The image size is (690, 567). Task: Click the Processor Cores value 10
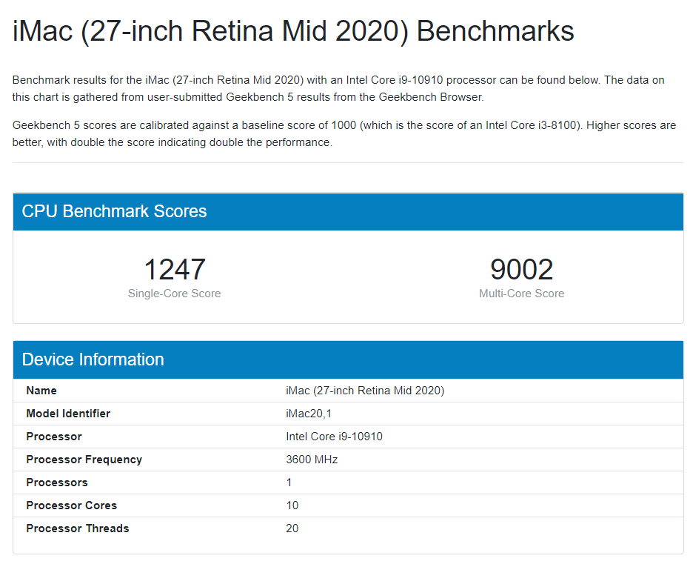292,505
